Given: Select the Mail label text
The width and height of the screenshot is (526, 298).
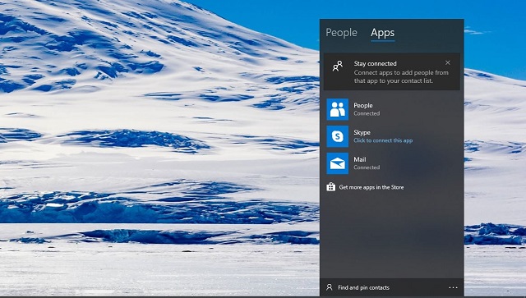Looking at the screenshot, I should point(360,159).
